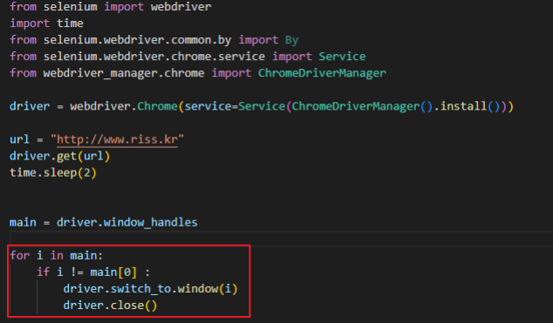Click 'driver.switch_to.window(i)' line
This screenshot has height=323, width=553.
point(151,289)
